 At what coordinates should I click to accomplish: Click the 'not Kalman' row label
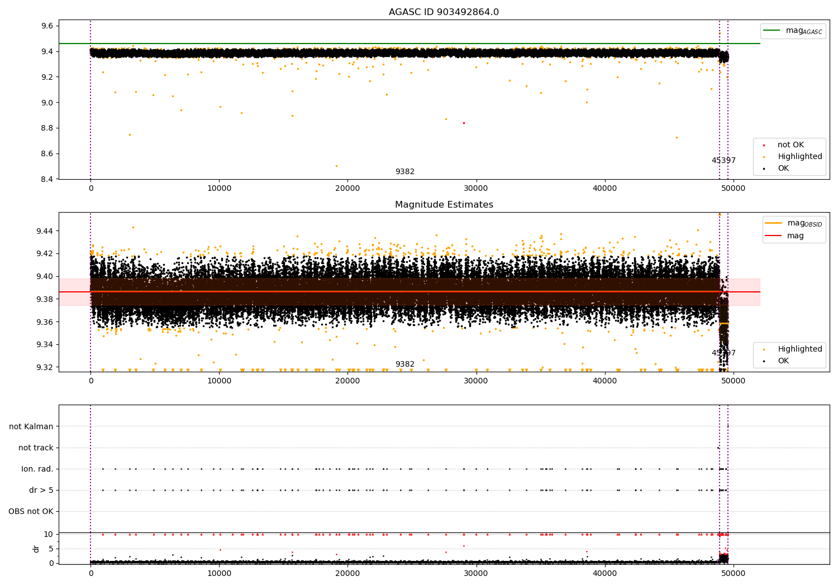click(31, 427)
